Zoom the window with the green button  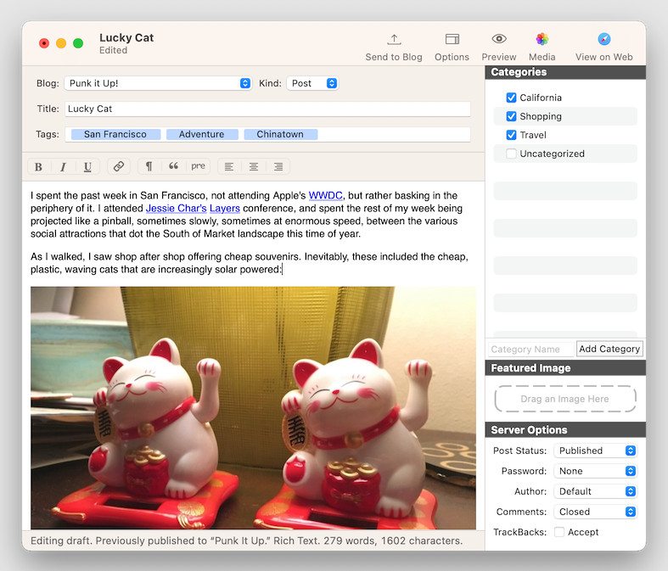pos(78,43)
